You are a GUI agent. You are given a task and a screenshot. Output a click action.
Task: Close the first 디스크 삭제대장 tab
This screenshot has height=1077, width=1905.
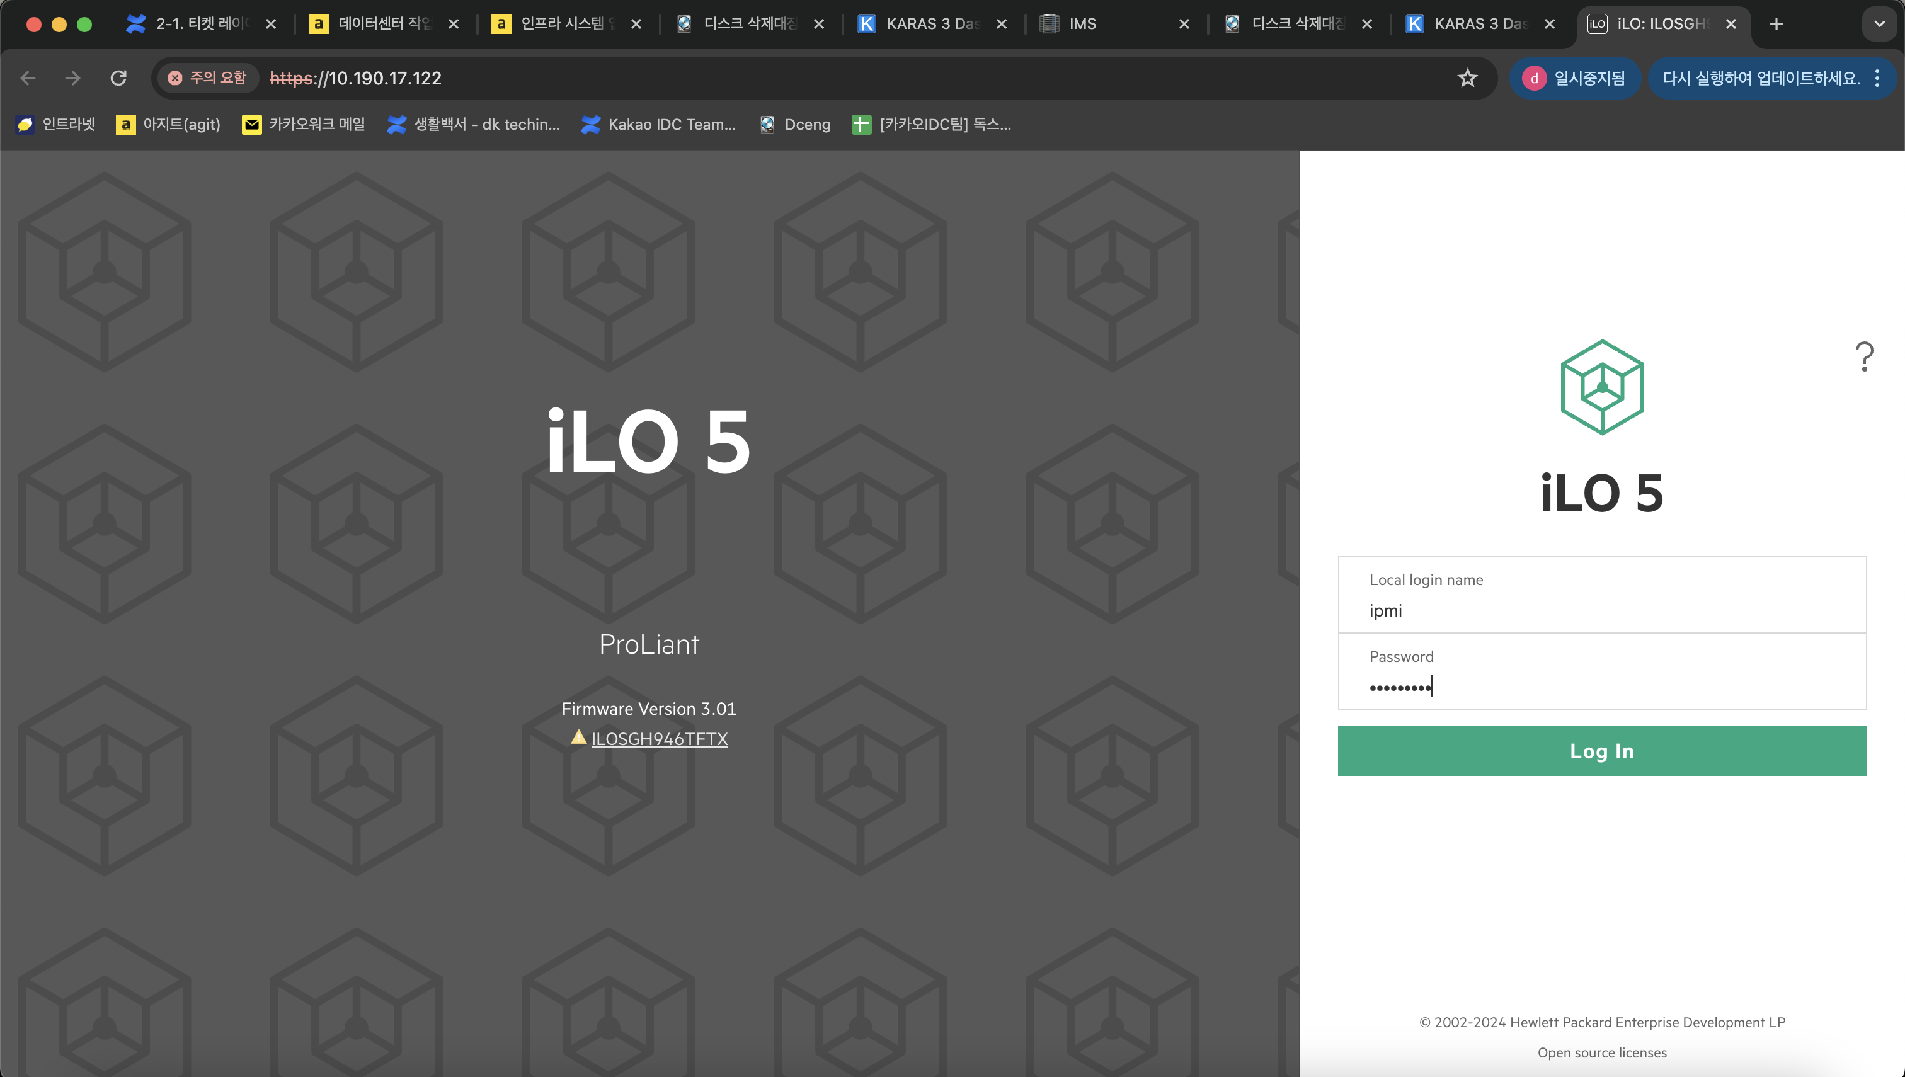point(819,24)
